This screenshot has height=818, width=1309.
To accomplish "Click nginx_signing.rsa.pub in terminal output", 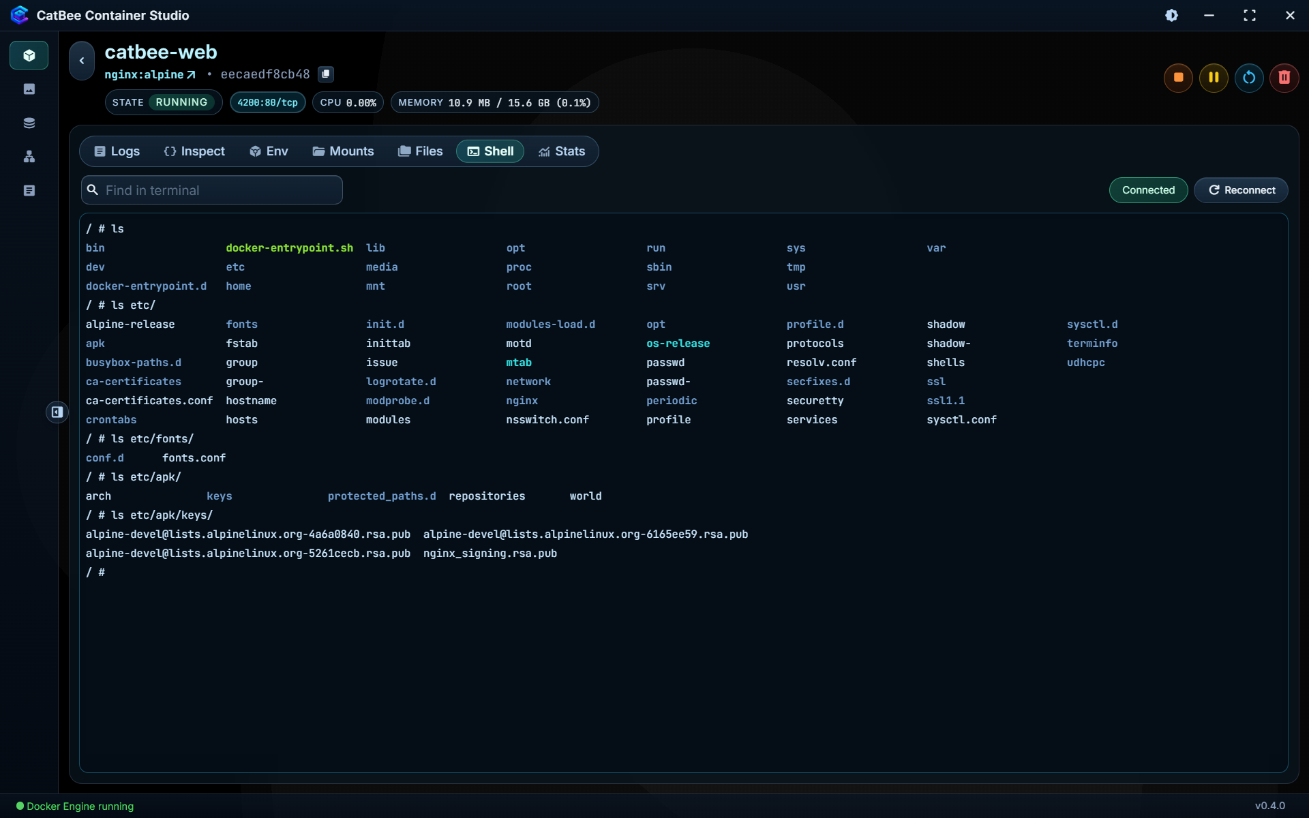I will (x=490, y=554).
